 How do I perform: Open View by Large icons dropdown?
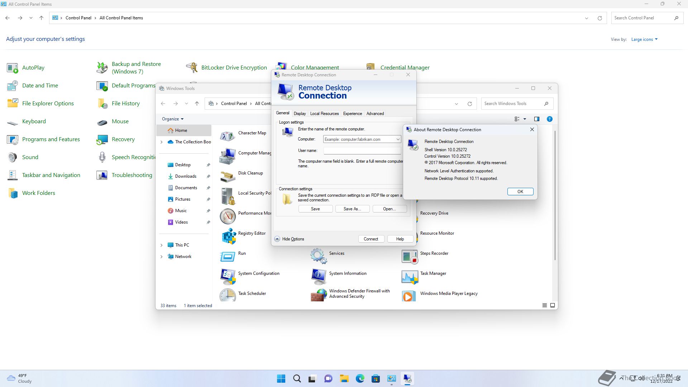click(x=644, y=39)
